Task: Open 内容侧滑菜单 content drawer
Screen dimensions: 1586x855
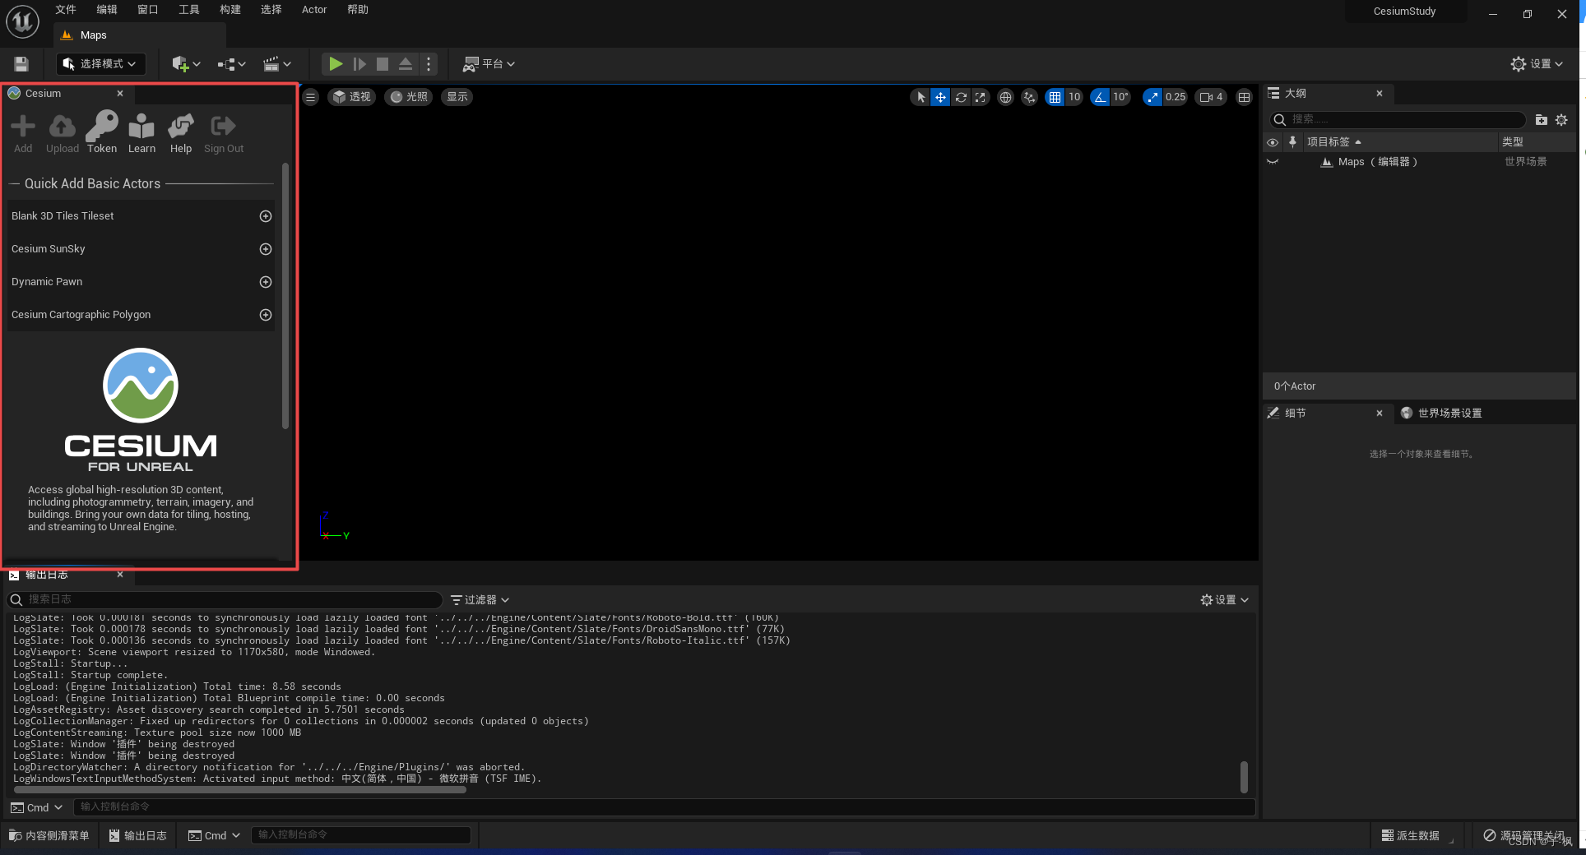Action: 49,835
